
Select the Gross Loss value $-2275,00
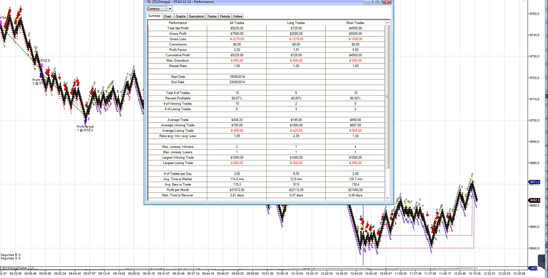click(237, 39)
